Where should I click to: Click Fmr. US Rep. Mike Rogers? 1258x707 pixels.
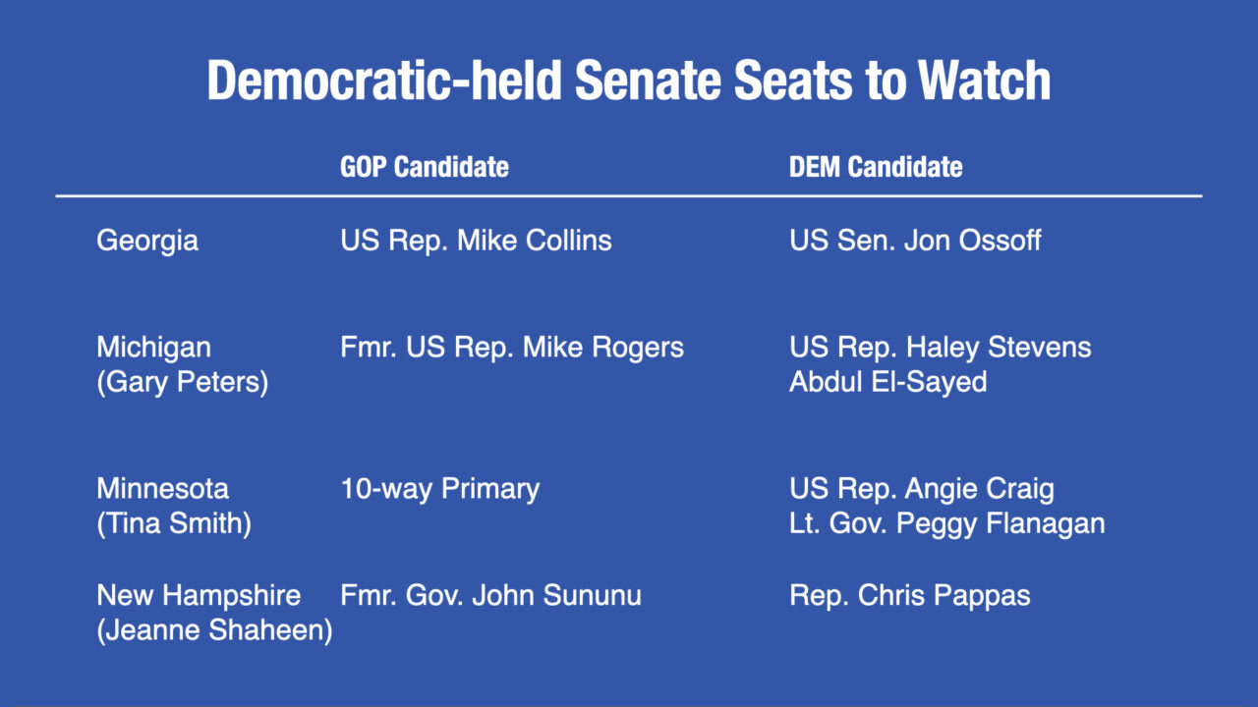pyautogui.click(x=512, y=348)
